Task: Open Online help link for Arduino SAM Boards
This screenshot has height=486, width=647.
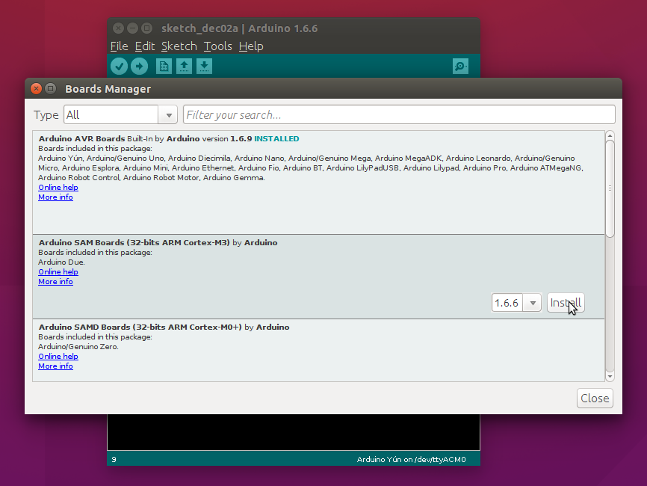Action: (x=58, y=272)
